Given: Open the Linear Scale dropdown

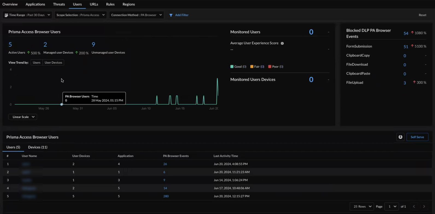Looking at the screenshot, I should (x=23, y=117).
